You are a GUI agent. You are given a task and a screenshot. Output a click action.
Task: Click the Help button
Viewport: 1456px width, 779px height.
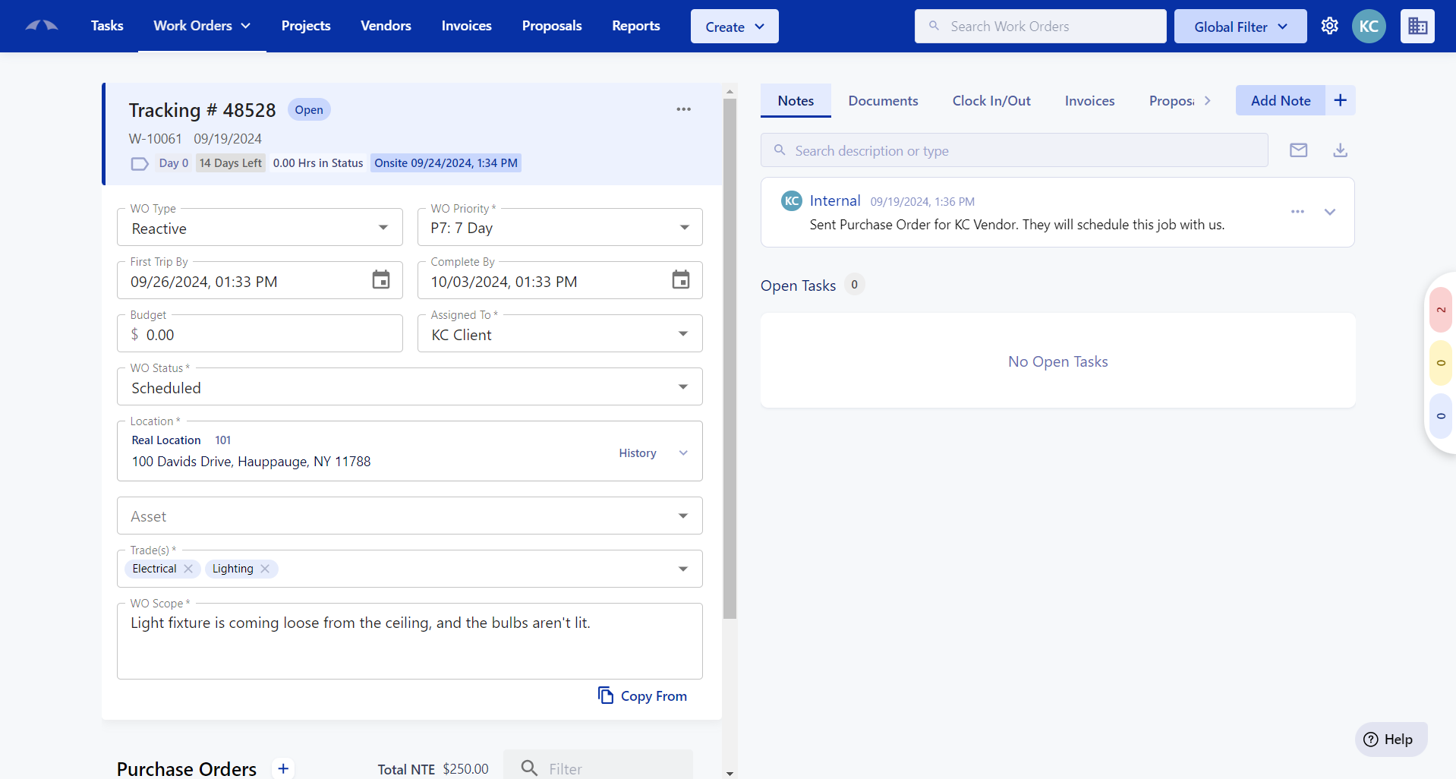coord(1391,740)
